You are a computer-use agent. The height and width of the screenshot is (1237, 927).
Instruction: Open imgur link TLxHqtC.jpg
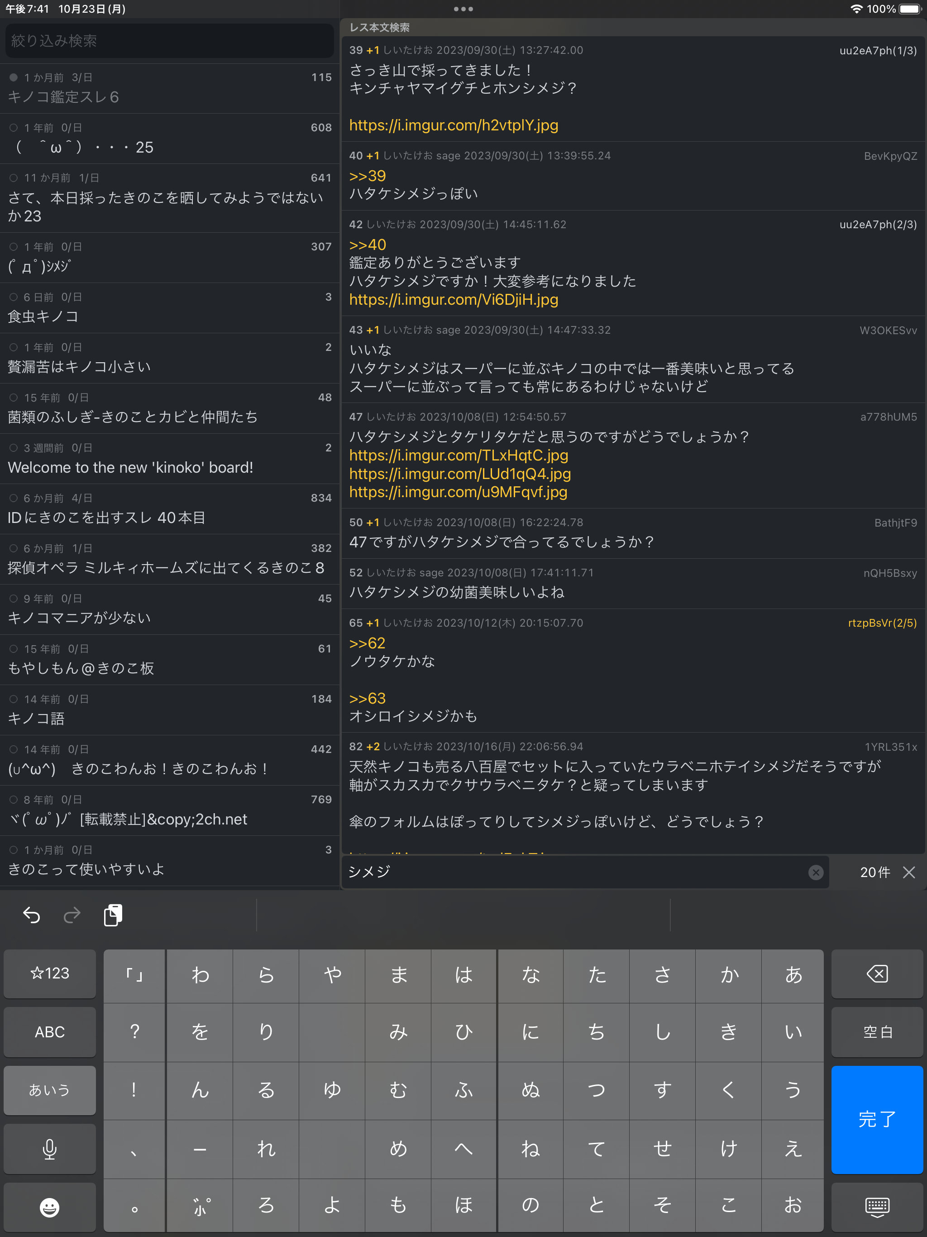point(459,455)
